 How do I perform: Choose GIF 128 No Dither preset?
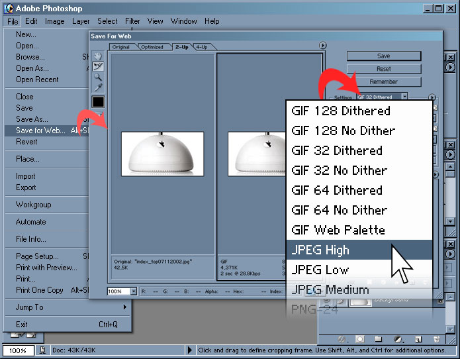coord(359,130)
